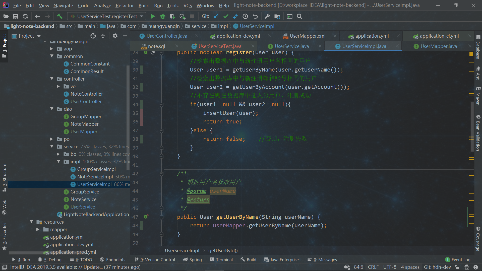Click the Project panel vertical scrollbar
Viewport: 482px width, 271px height.
128,118
